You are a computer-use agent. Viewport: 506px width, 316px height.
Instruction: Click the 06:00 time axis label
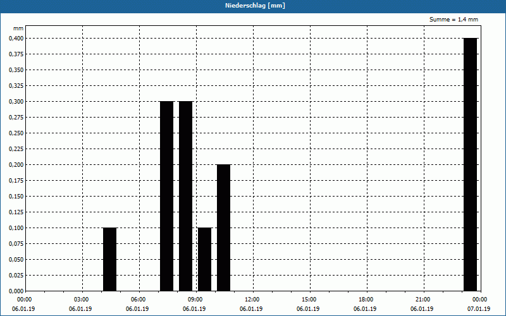tap(138, 300)
